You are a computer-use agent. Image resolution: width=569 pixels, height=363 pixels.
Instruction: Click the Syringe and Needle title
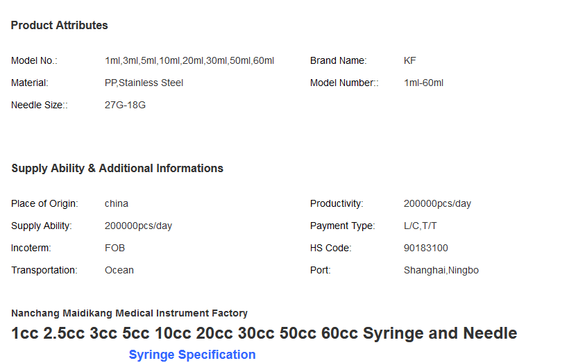pos(264,333)
